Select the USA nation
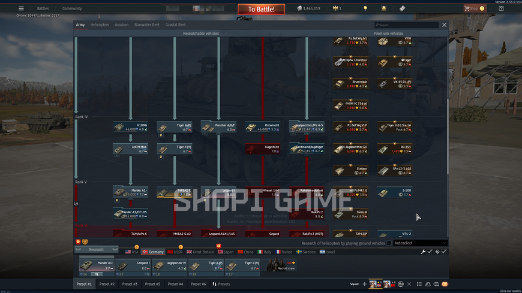This screenshot has width=522, height=293. [132, 252]
